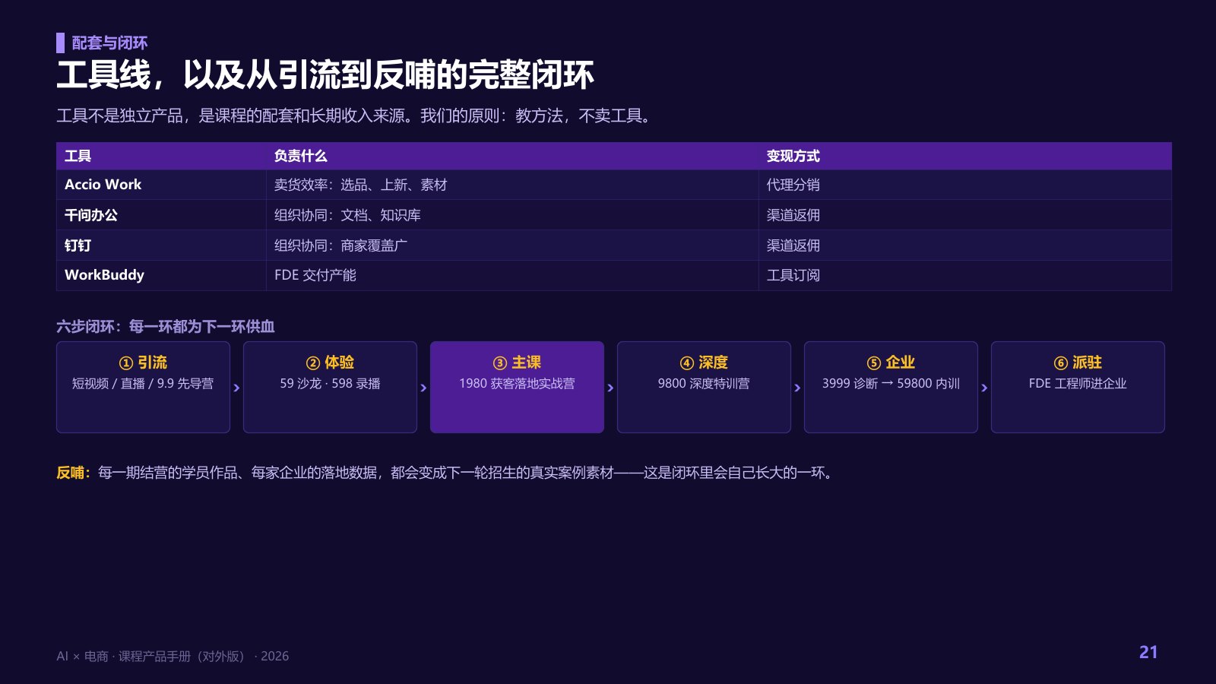Click the chevron after the 引流 card
This screenshot has height=684, width=1216.
coord(236,388)
